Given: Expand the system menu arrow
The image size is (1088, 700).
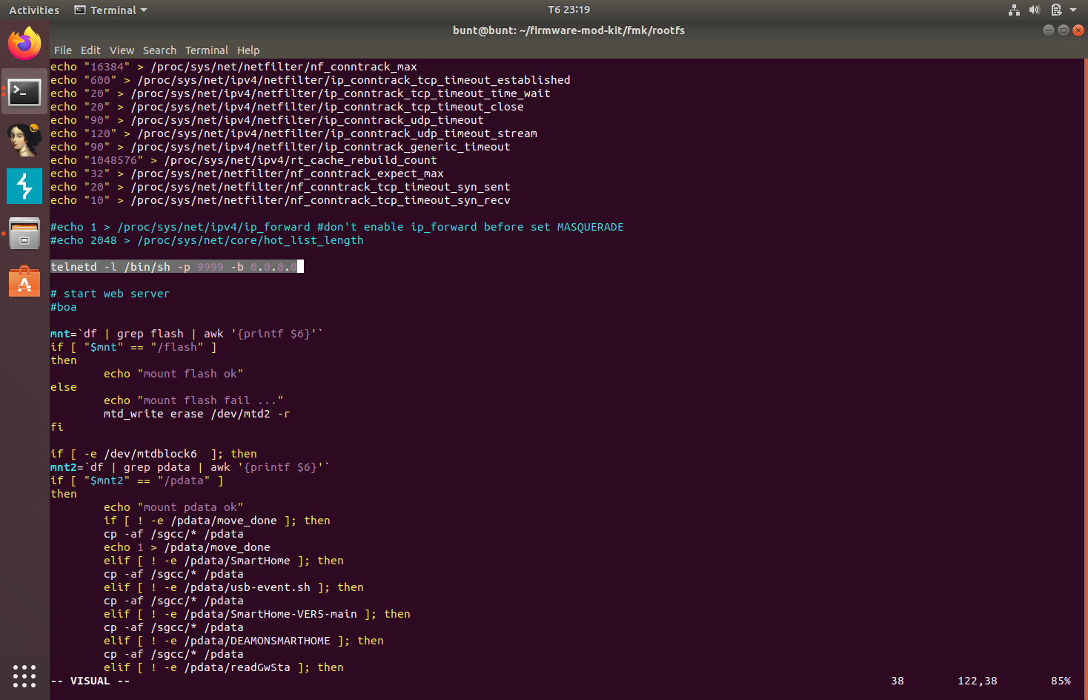Looking at the screenshot, I should point(1073,10).
